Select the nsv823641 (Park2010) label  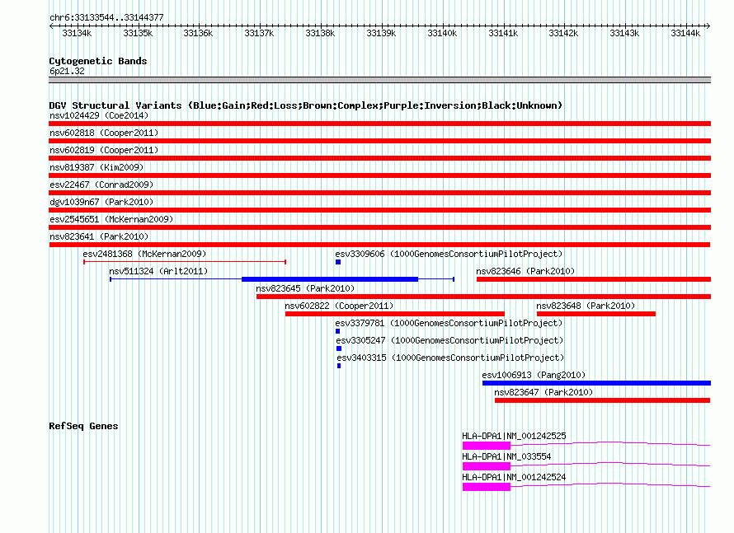click(x=99, y=236)
